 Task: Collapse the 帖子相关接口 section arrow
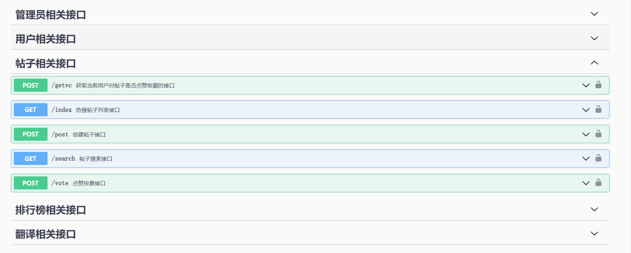click(594, 63)
